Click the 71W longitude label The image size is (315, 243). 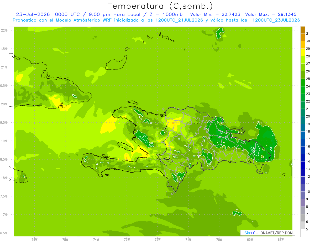coord(188,239)
